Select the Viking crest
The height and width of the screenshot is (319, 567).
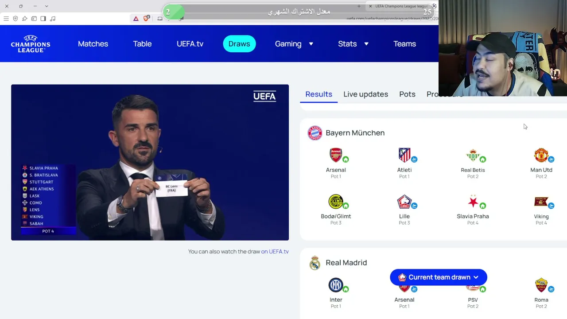pyautogui.click(x=541, y=202)
